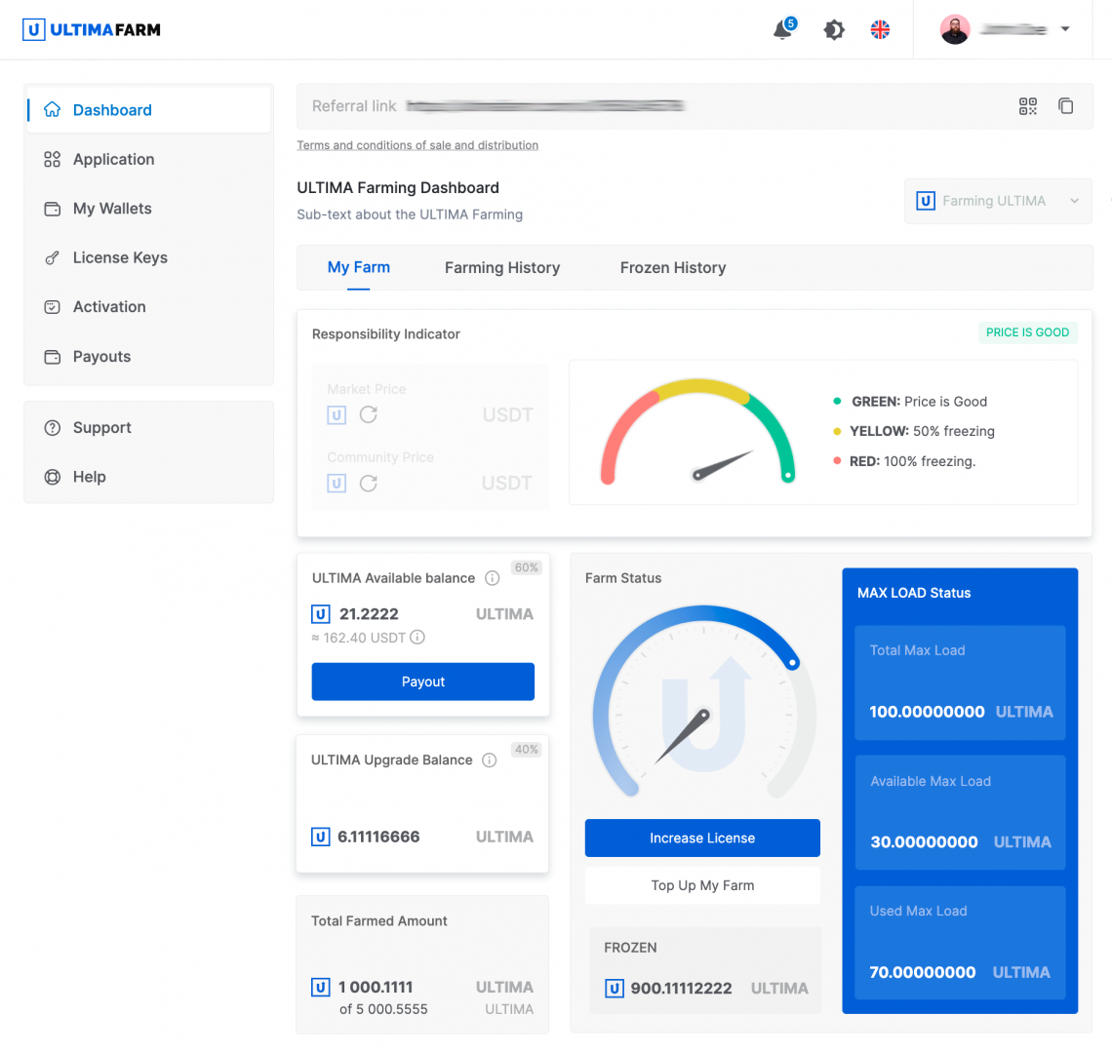The image size is (1112, 1053).
Task: Click the Top Up My Farm button
Action: click(x=702, y=885)
